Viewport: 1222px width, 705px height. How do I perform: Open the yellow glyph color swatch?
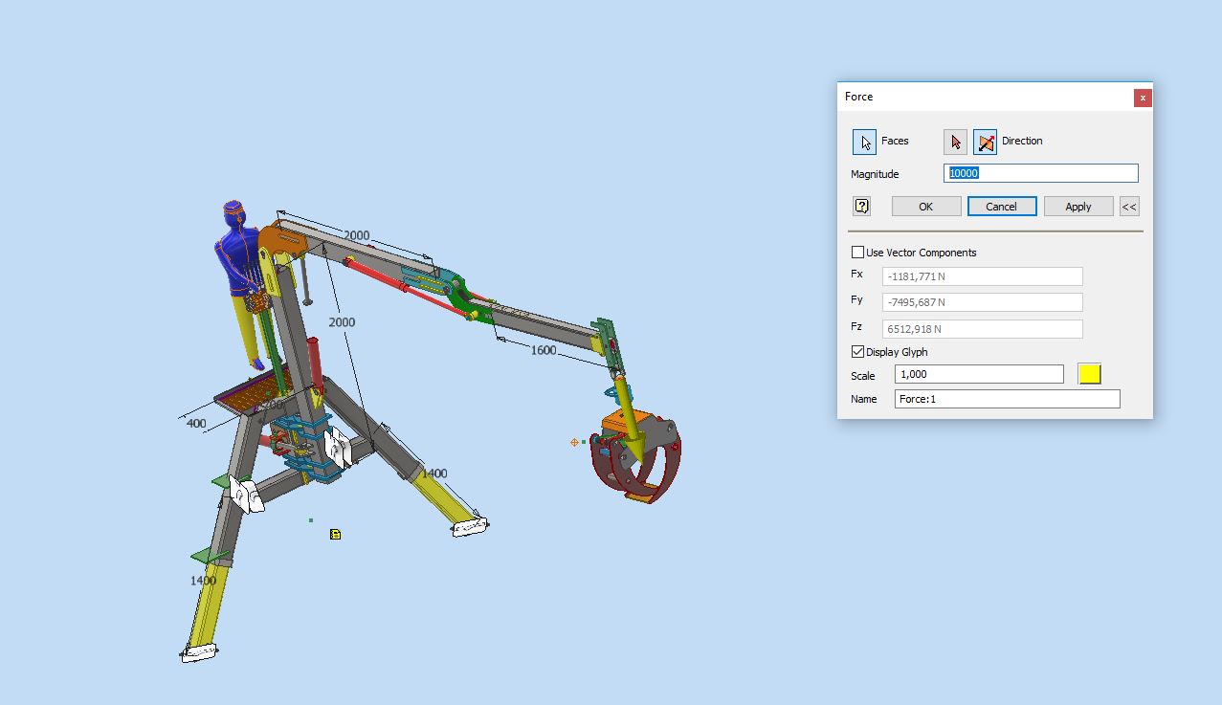(1089, 374)
